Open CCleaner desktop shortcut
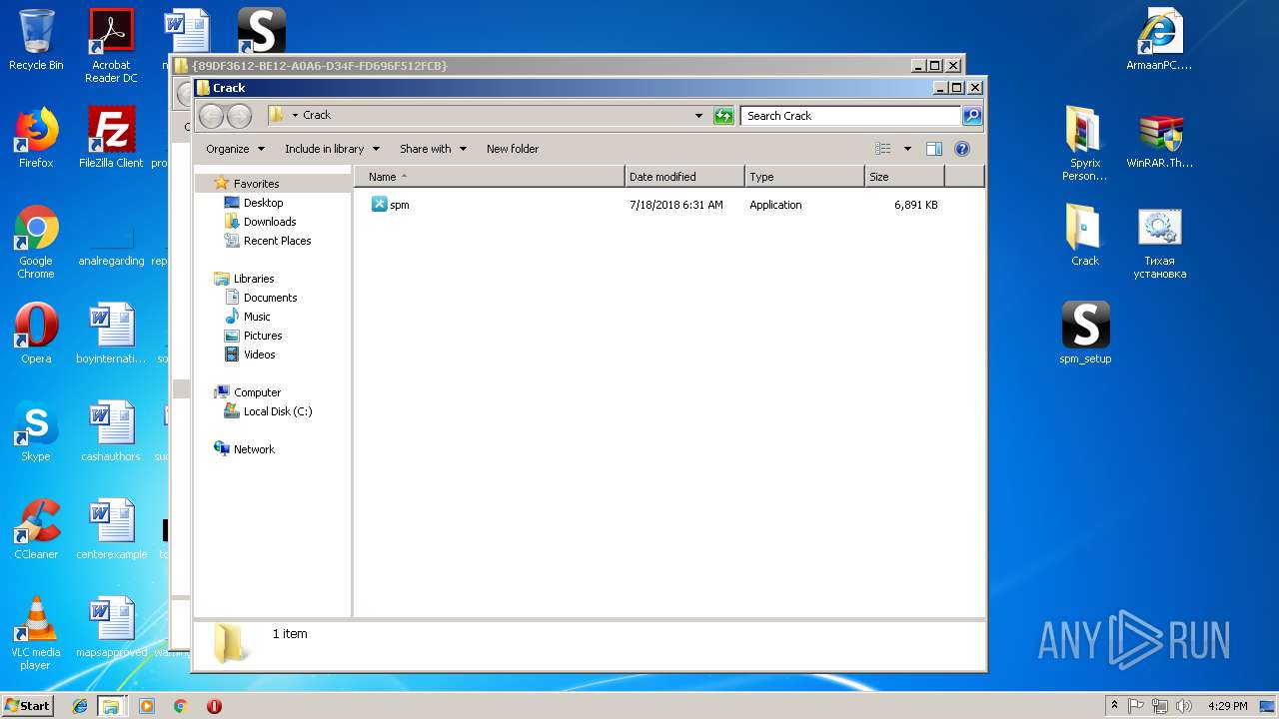The width and height of the screenshot is (1279, 719). (x=36, y=529)
